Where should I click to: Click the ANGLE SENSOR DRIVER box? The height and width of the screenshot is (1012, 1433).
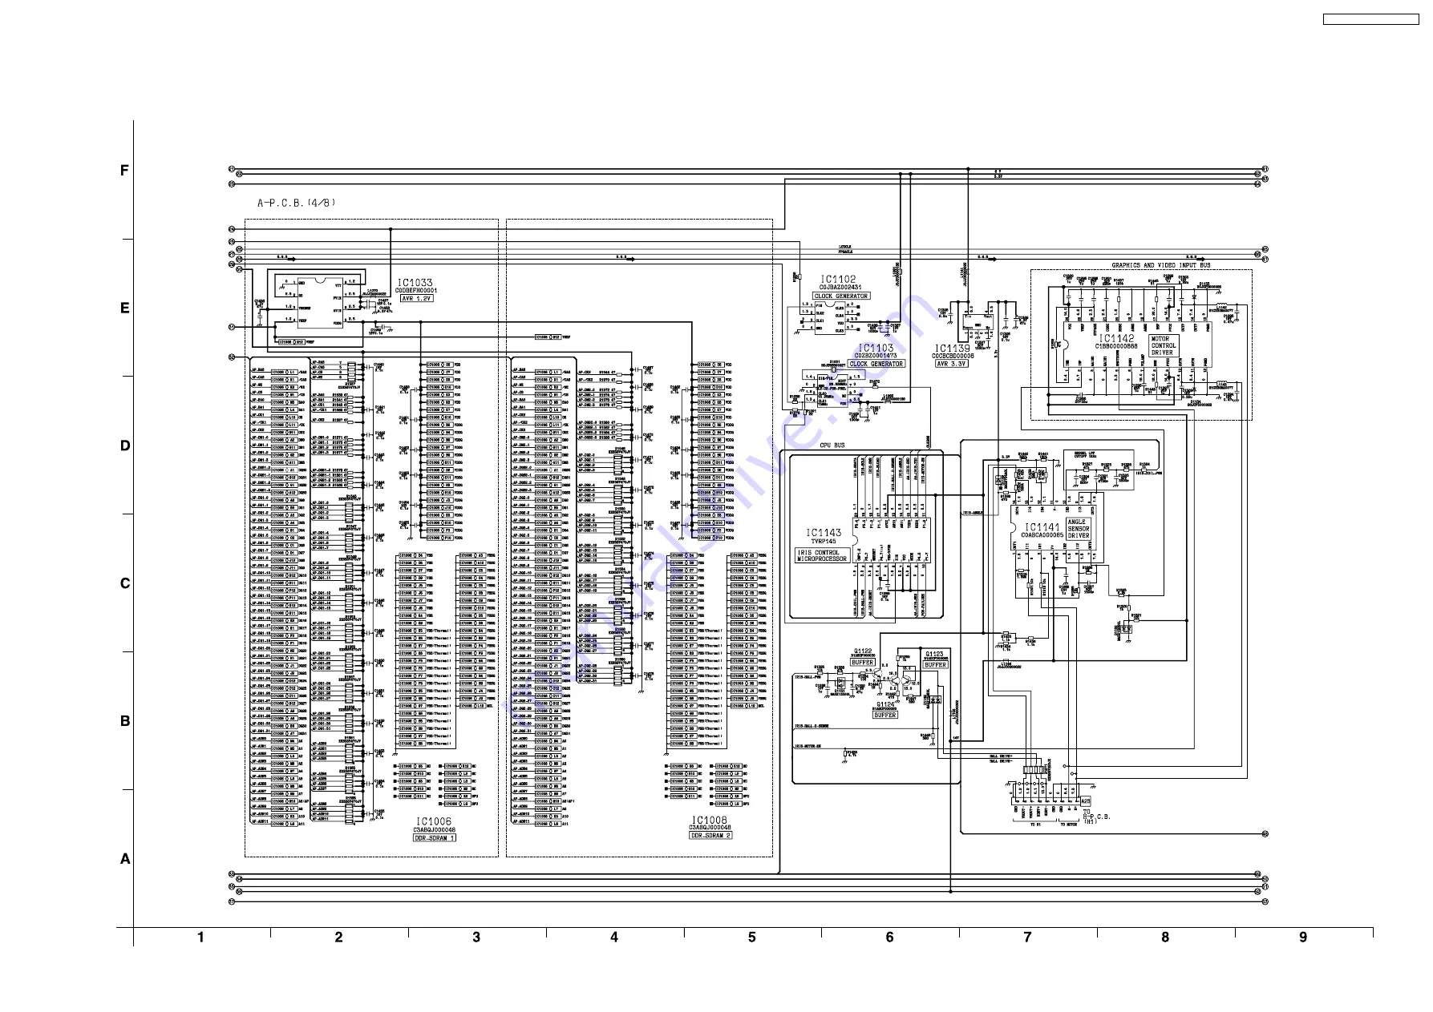[1079, 529]
